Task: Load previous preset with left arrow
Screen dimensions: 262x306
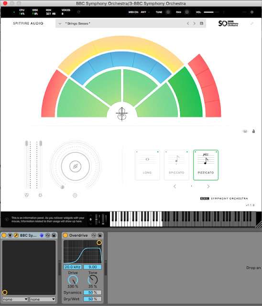Action: coord(188,23)
